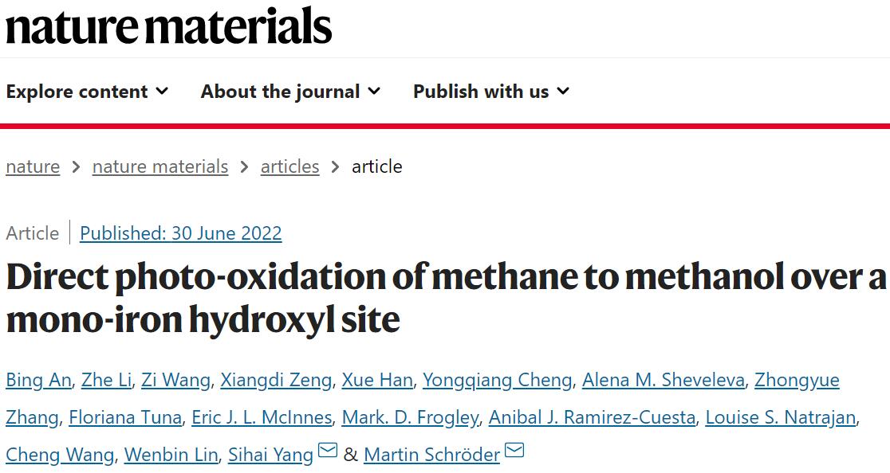Open author Bing An's profile link
The image size is (890, 473).
click(x=38, y=380)
